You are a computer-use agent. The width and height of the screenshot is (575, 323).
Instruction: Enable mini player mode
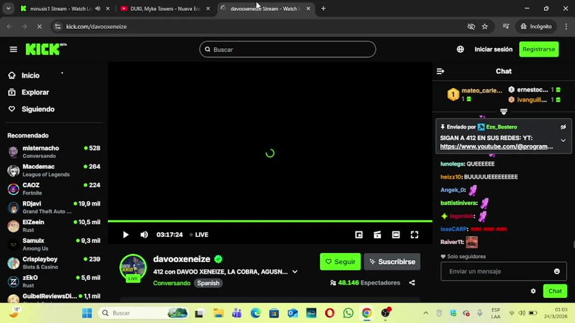(x=359, y=235)
